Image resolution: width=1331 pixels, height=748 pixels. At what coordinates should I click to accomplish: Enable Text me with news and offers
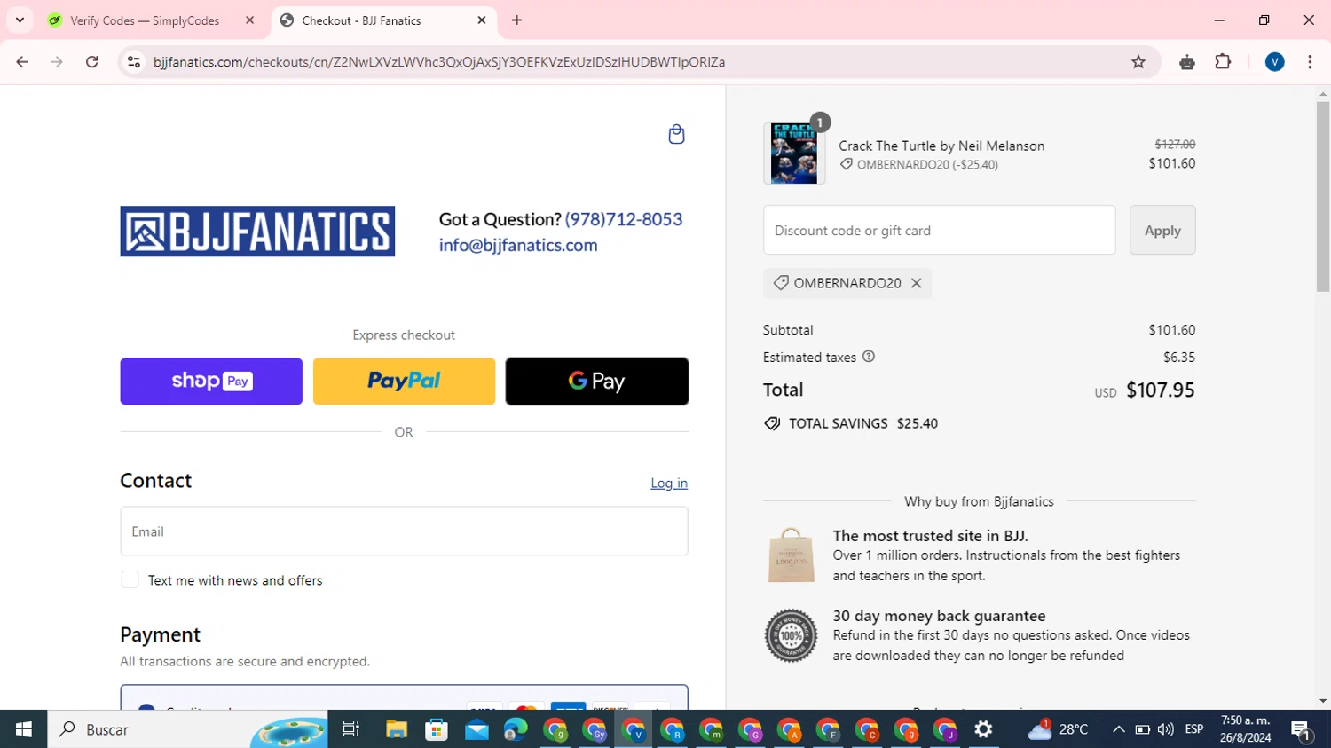(130, 579)
